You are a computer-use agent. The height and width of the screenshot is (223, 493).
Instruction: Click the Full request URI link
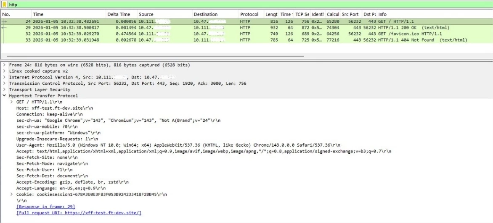pyautogui.click(x=79, y=213)
